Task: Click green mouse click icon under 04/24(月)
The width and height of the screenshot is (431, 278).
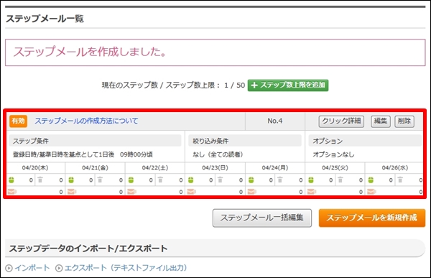Action: (x=251, y=180)
